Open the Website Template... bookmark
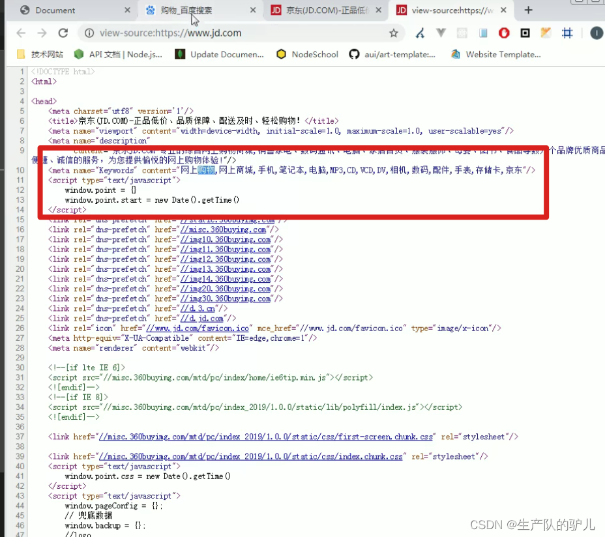This screenshot has width=605, height=537. click(x=496, y=54)
